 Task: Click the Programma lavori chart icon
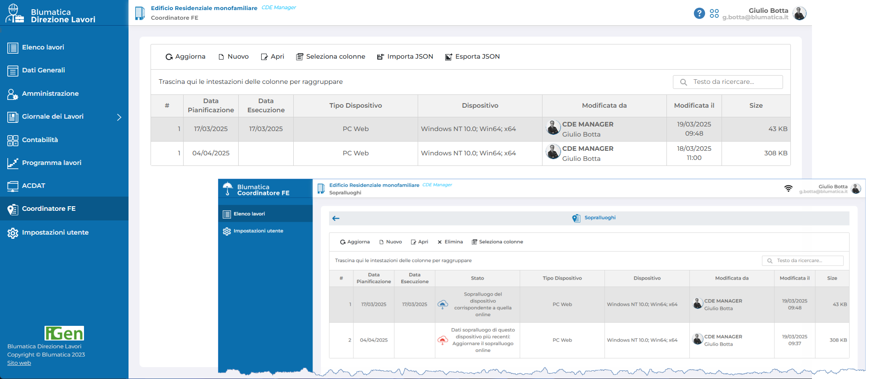click(13, 163)
